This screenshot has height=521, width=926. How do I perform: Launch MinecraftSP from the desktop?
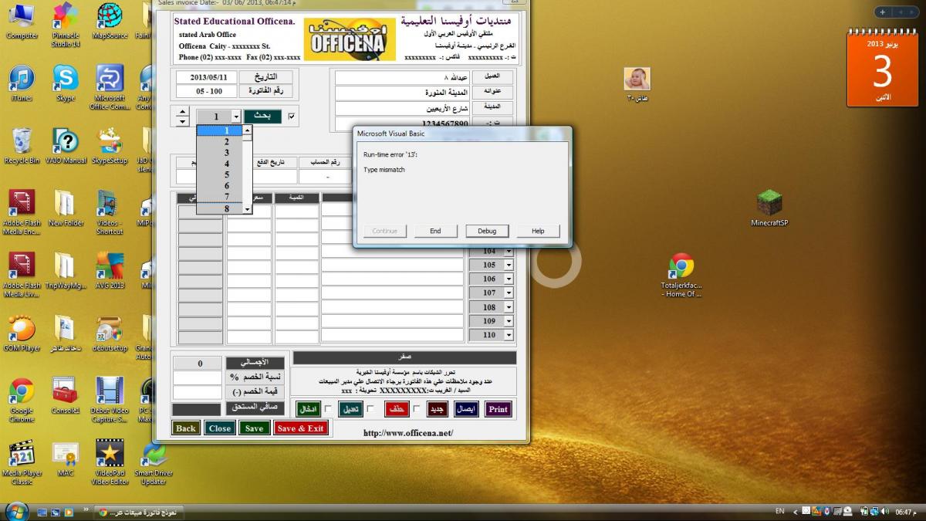[x=769, y=208]
